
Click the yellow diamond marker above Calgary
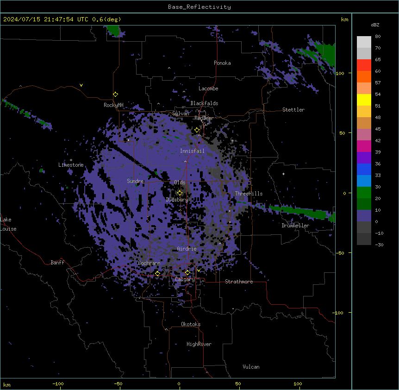click(187, 273)
